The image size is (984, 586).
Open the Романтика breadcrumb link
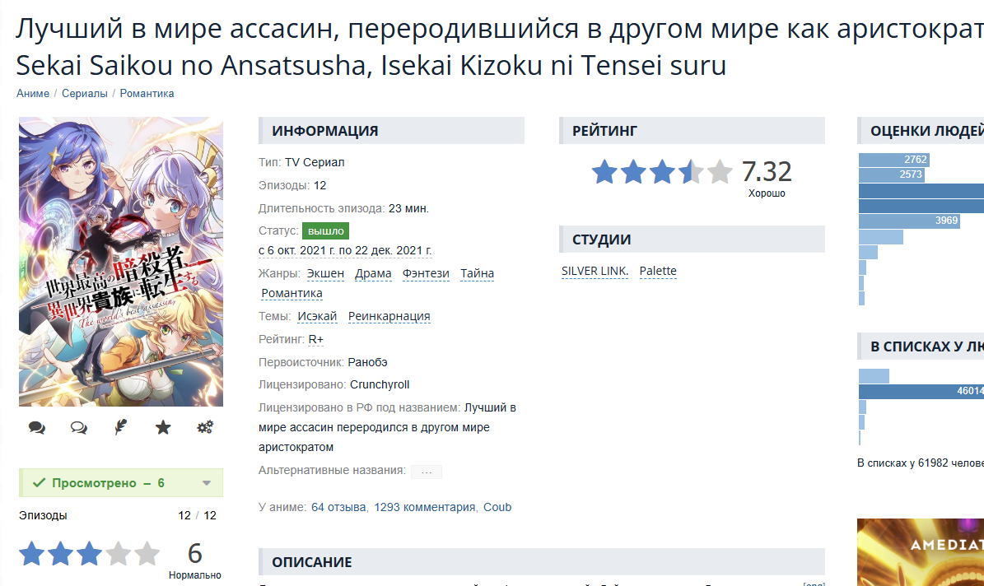coord(147,94)
